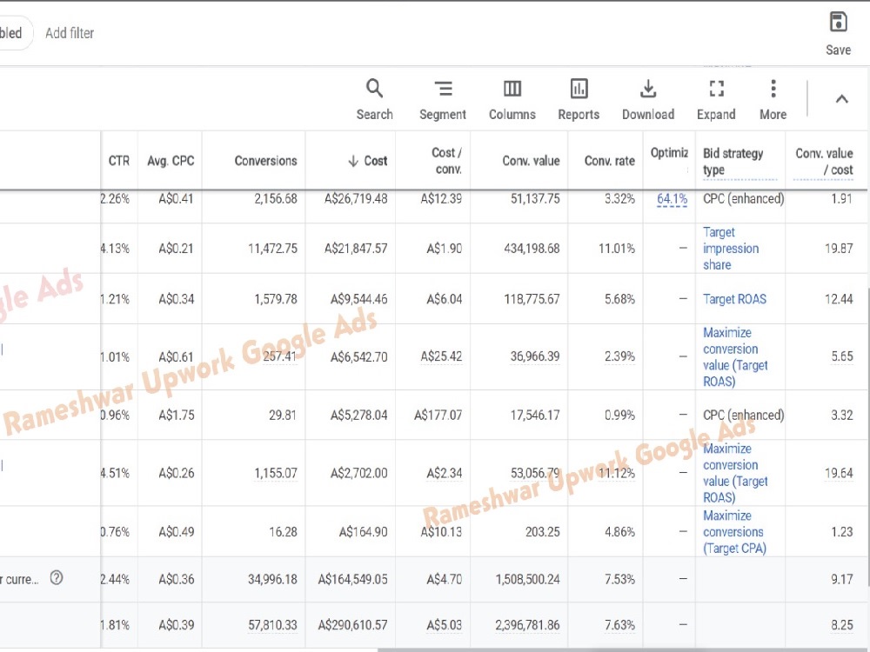Open the More options menu
Viewport: 870px width, 652px height.
pos(773,99)
